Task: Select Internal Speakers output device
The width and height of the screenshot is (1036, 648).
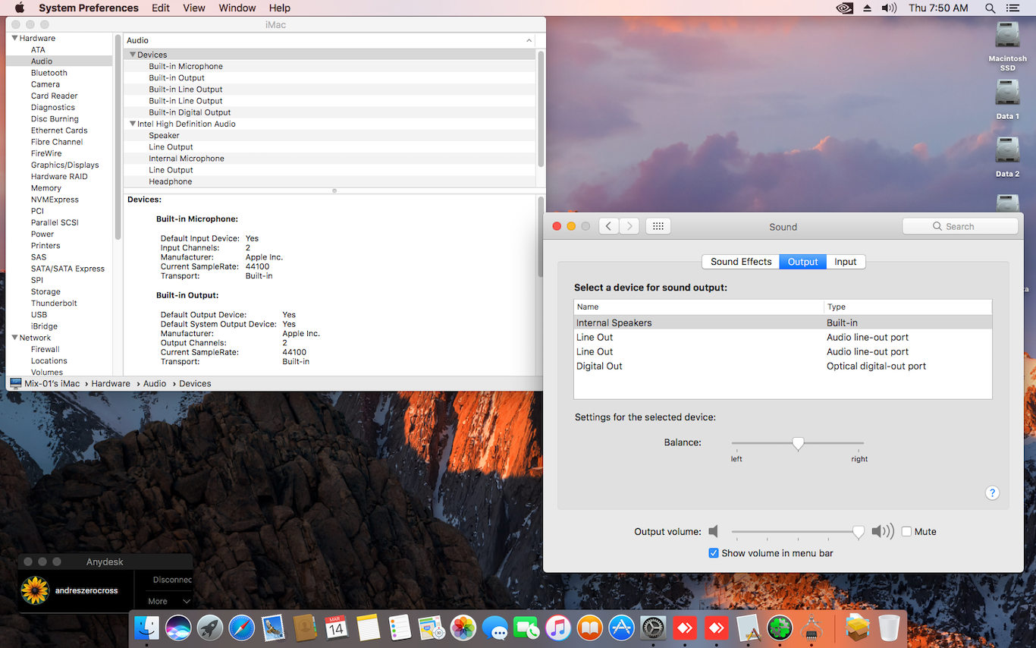Action: point(783,322)
